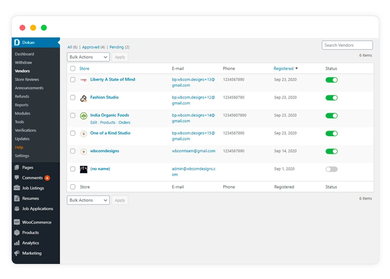Image resolution: width=390 pixels, height=279 pixels.
Task: Open the top Bulk Actions dropdown
Action: (88, 57)
